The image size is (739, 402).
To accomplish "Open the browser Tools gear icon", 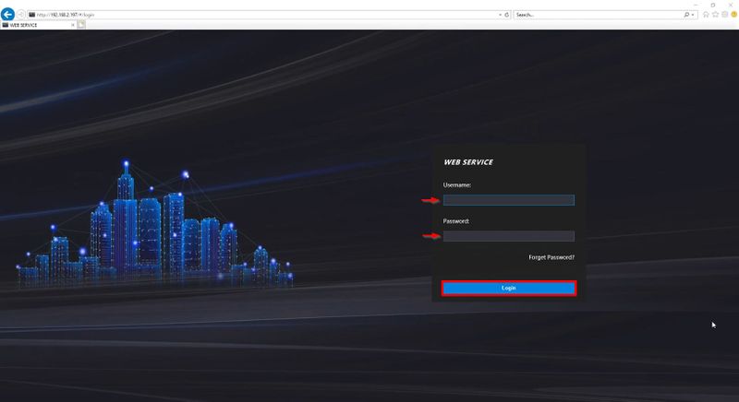I will pos(725,15).
